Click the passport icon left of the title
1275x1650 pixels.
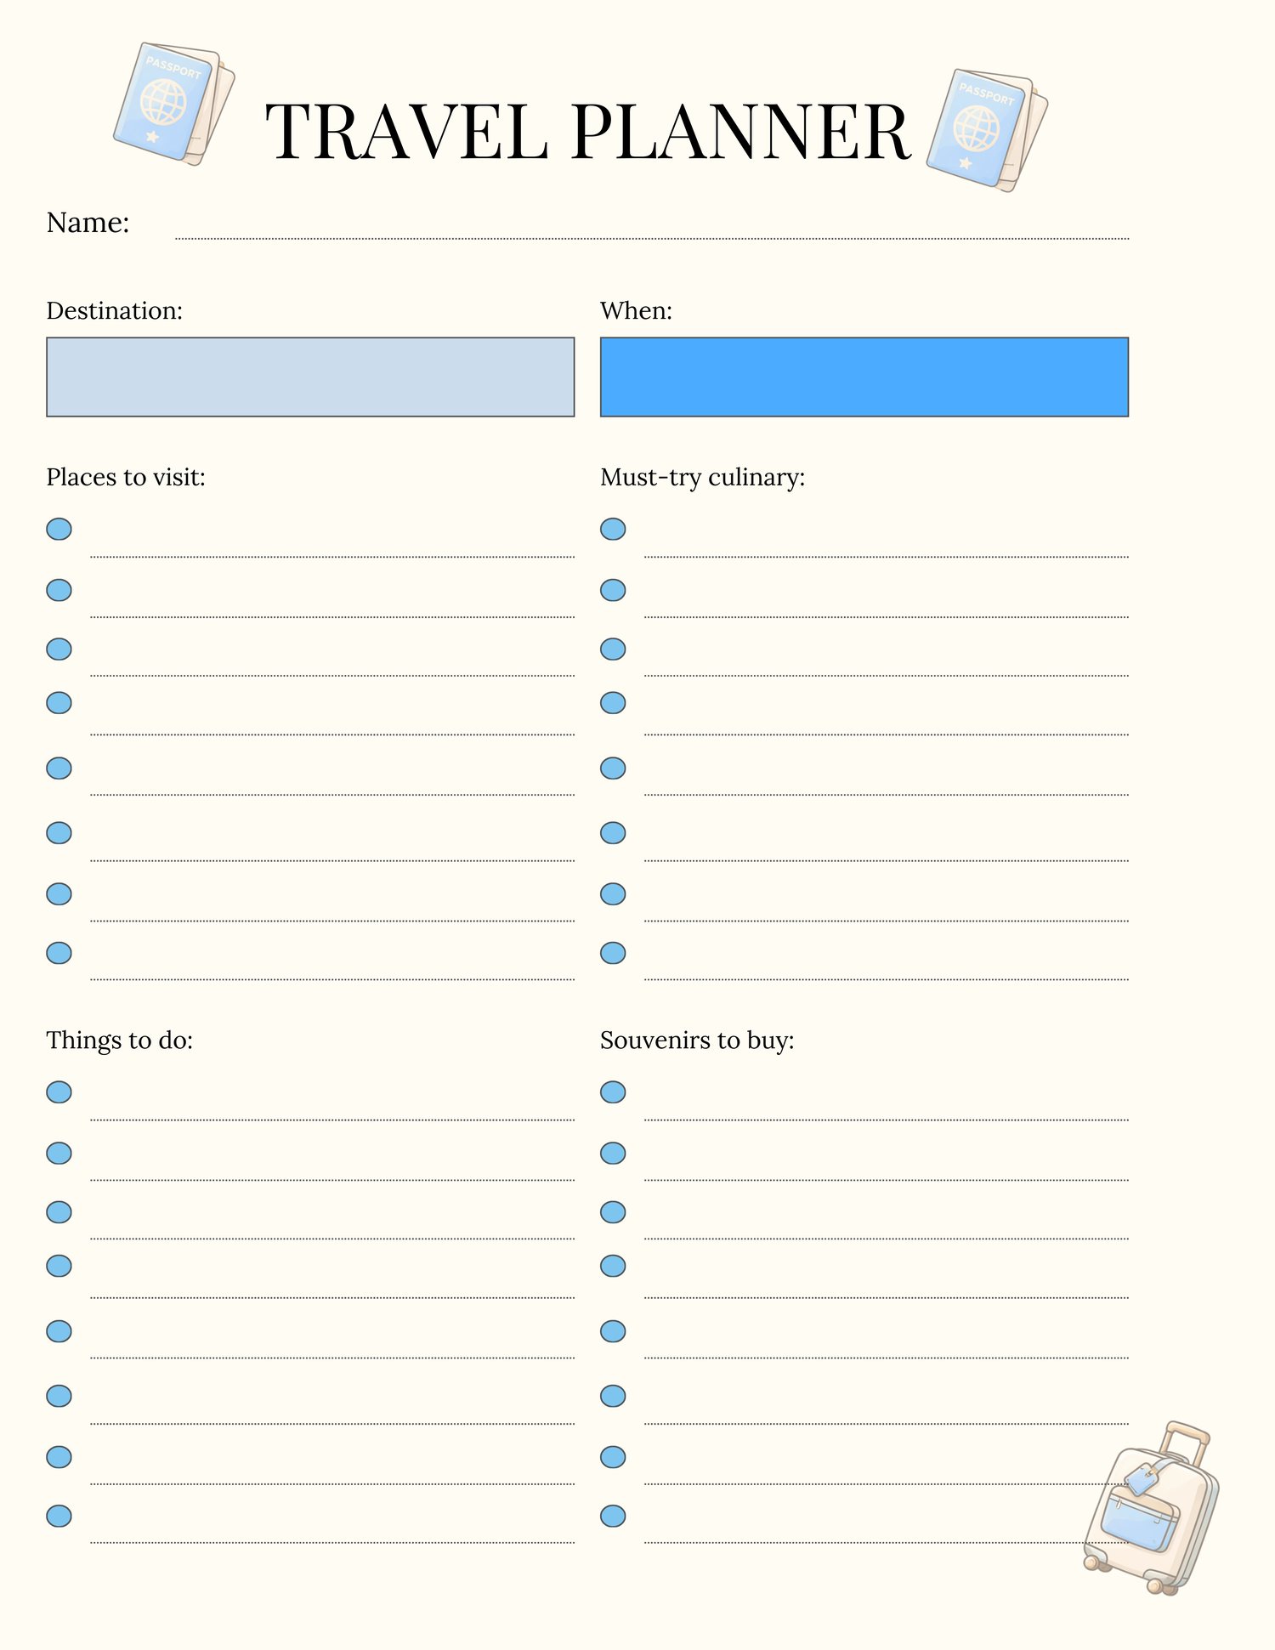click(x=173, y=103)
